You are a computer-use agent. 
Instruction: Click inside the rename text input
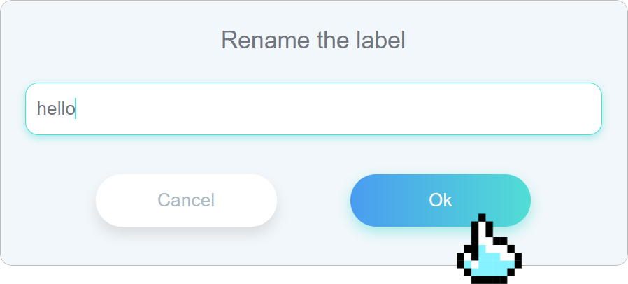313,109
